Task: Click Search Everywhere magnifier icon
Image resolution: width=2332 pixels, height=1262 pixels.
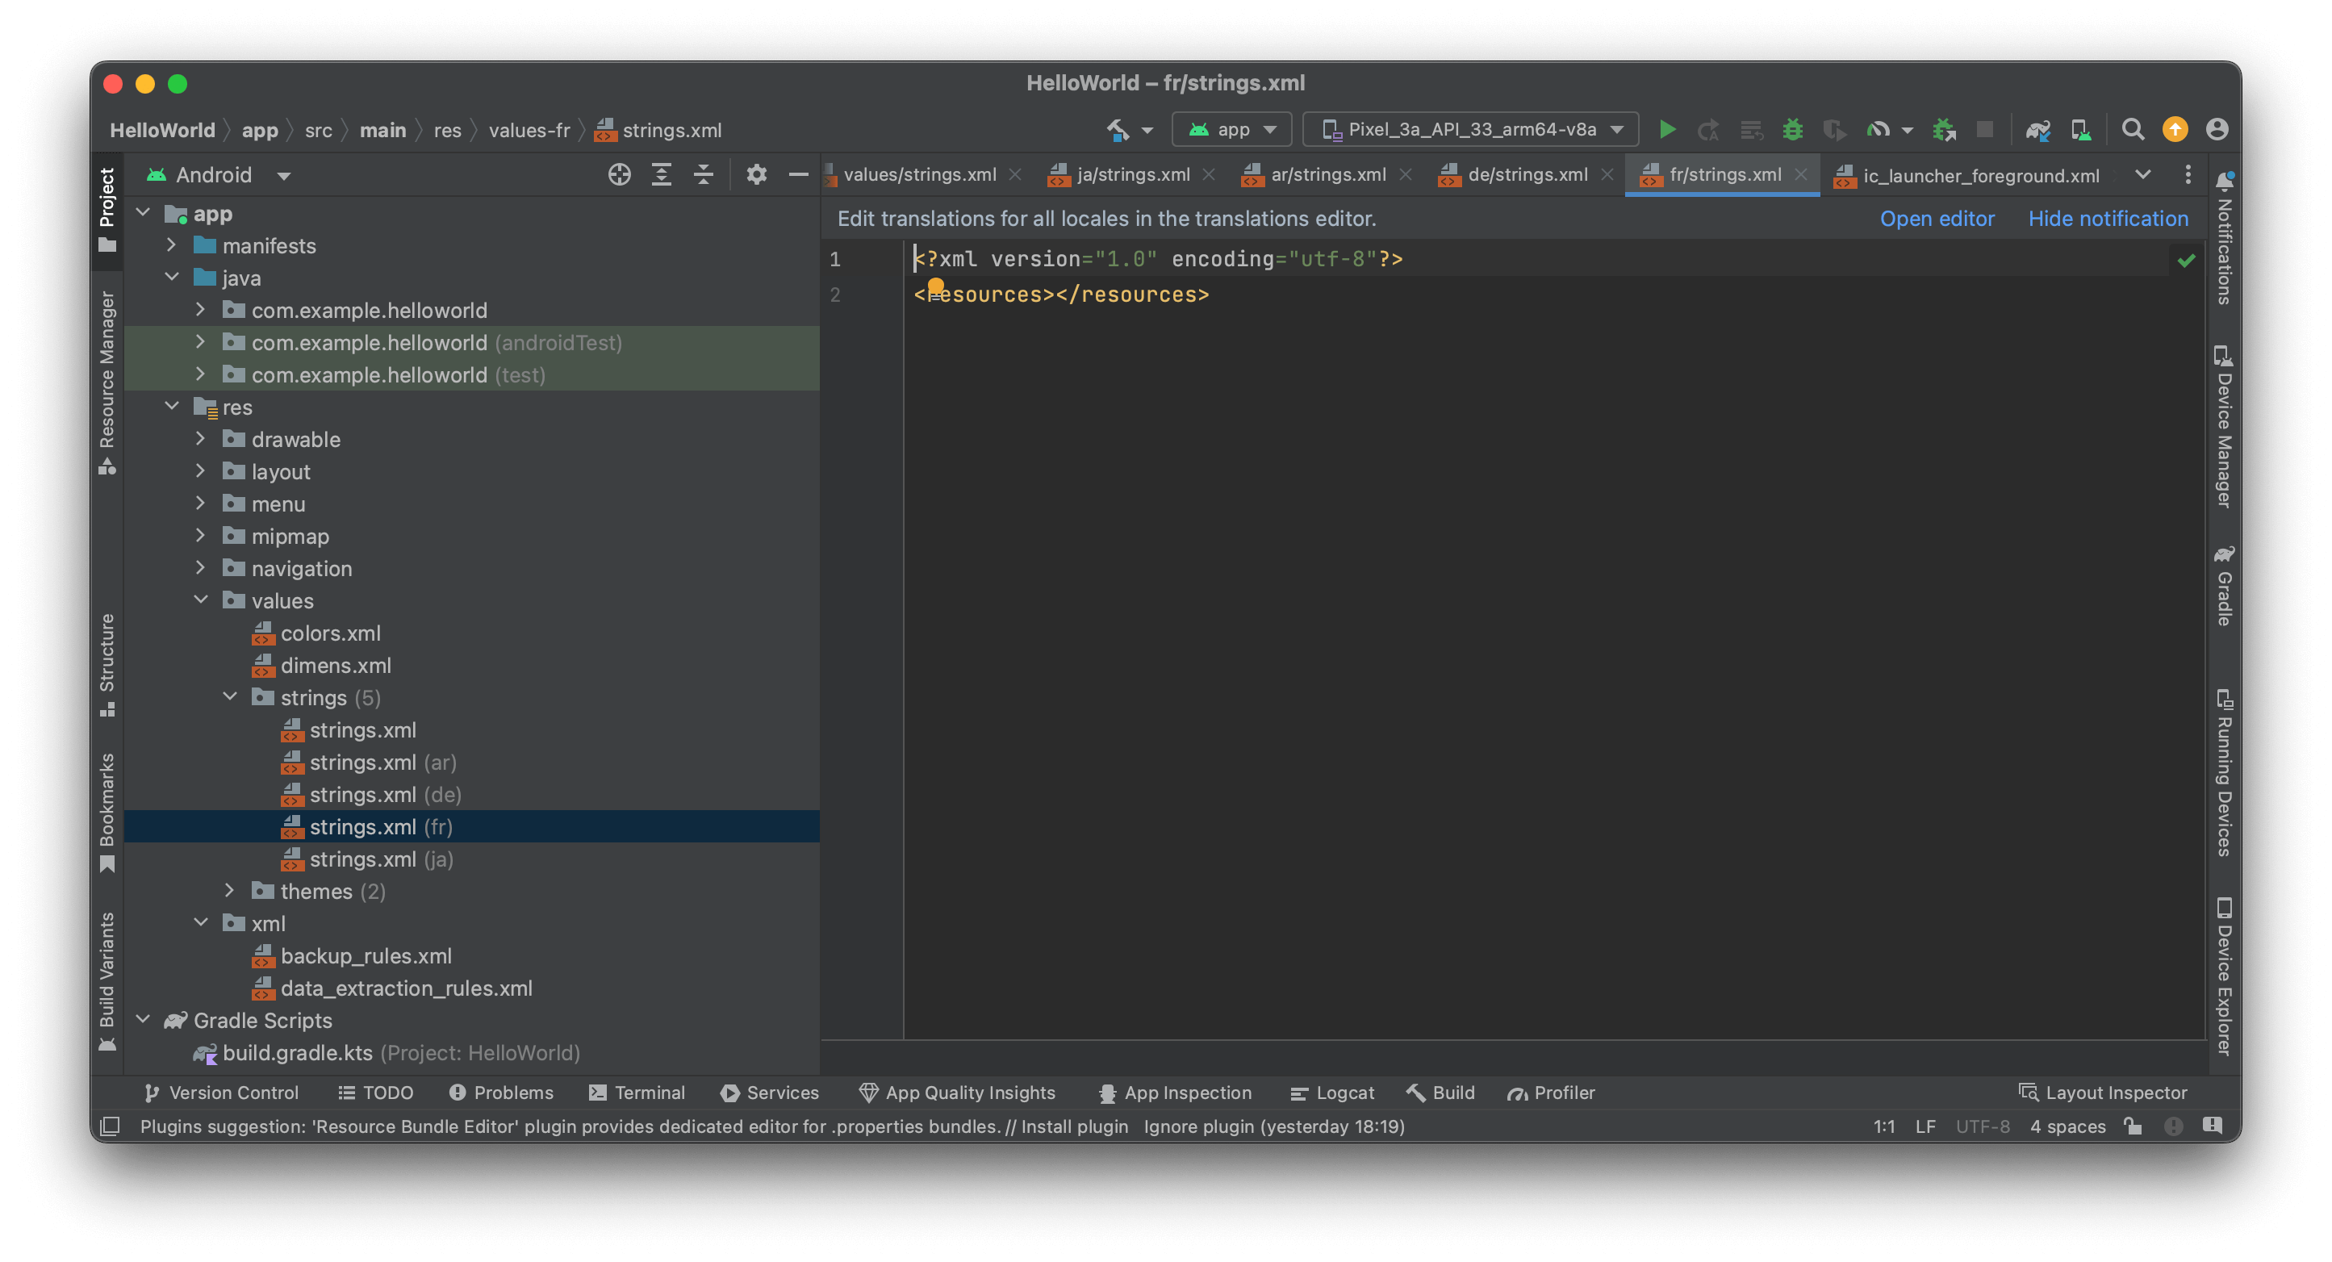Action: pyautogui.click(x=2132, y=129)
